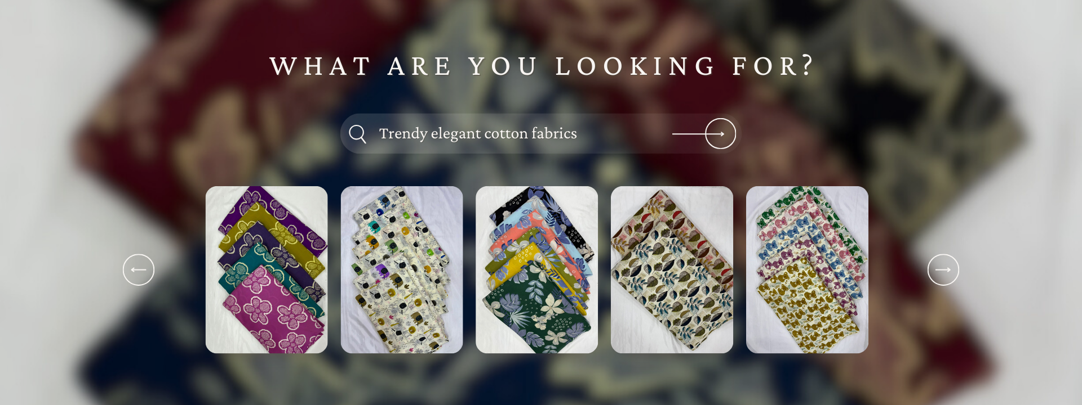The image size is (1082, 405).
Task: Go to previous fabrics with left arrow
Action: click(139, 270)
